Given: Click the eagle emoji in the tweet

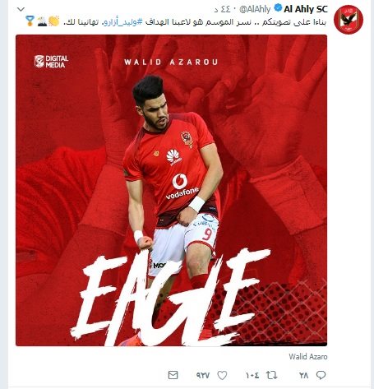Looking at the screenshot, I should [42, 21].
